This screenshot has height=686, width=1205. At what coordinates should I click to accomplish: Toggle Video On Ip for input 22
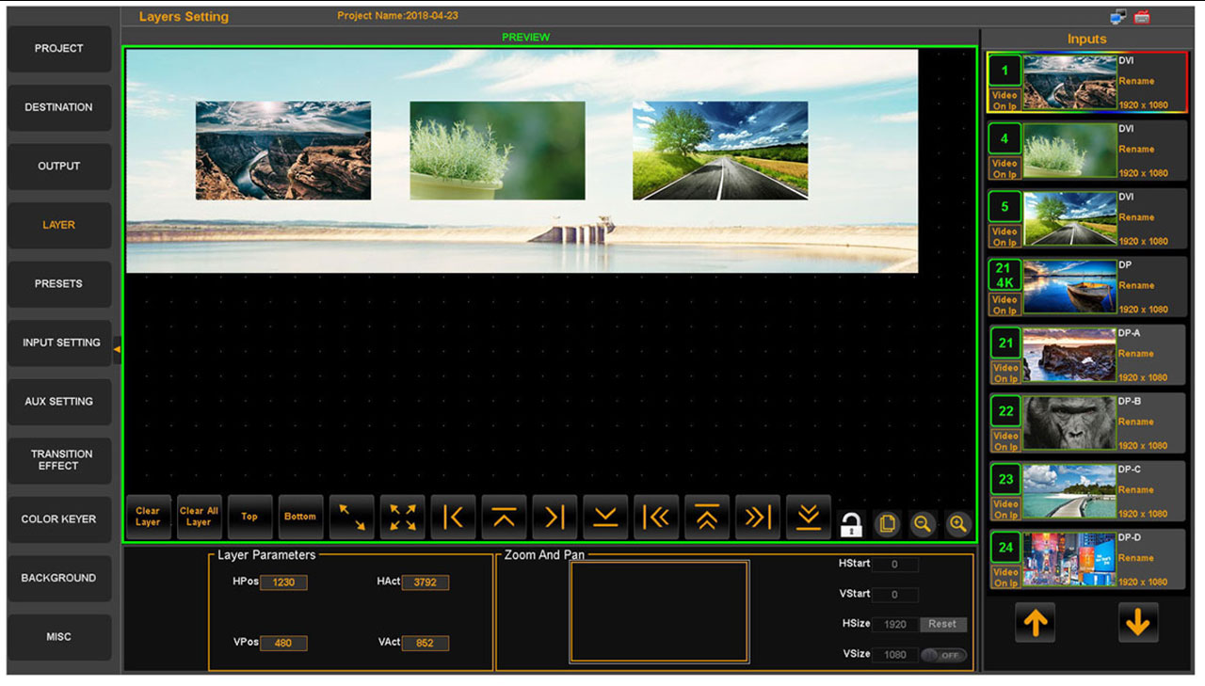[1005, 441]
